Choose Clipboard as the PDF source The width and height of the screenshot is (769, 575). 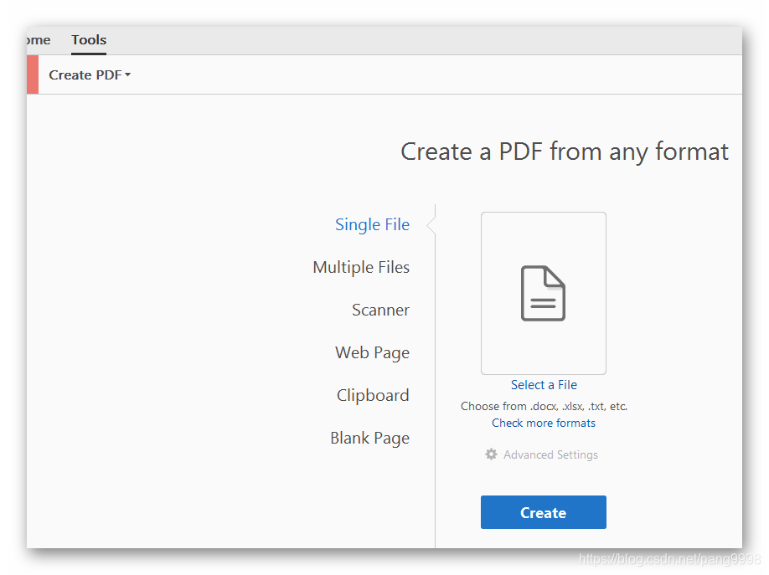pos(373,395)
